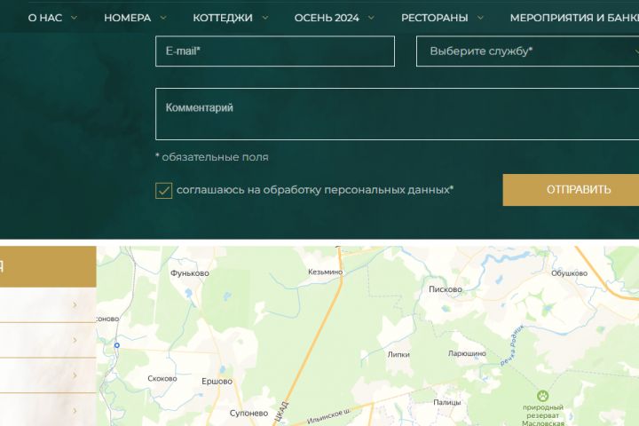This screenshot has width=639, height=426.
Task: Submit the form with ОТПРАВИТЬ button
Action: pyautogui.click(x=571, y=190)
